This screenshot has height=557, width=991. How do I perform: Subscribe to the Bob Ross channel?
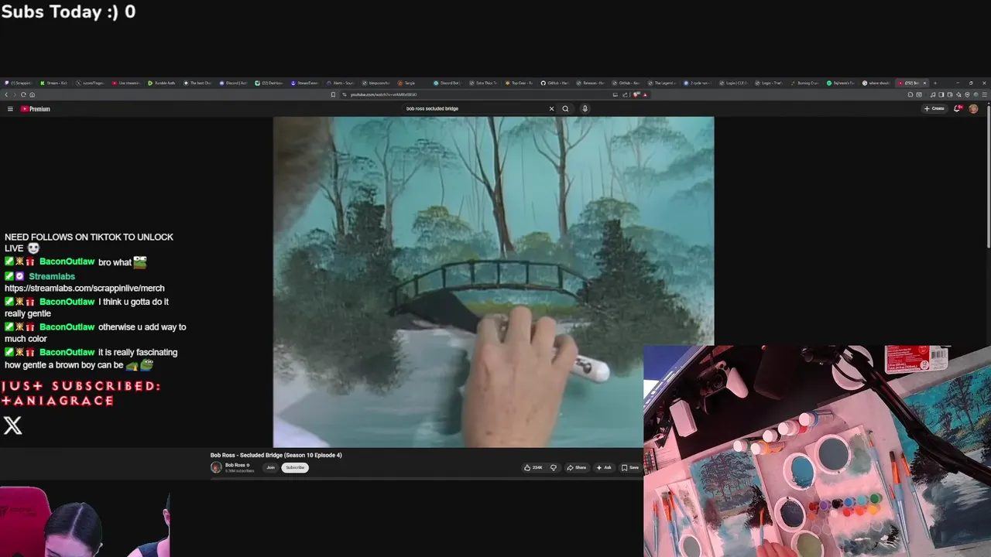pos(295,467)
